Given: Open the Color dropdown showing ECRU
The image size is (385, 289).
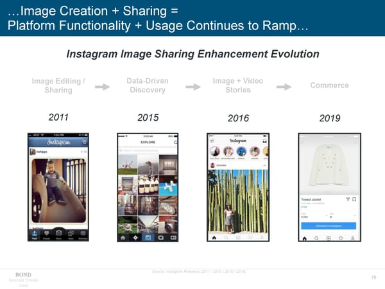Looking at the screenshot, I should 313,216.
